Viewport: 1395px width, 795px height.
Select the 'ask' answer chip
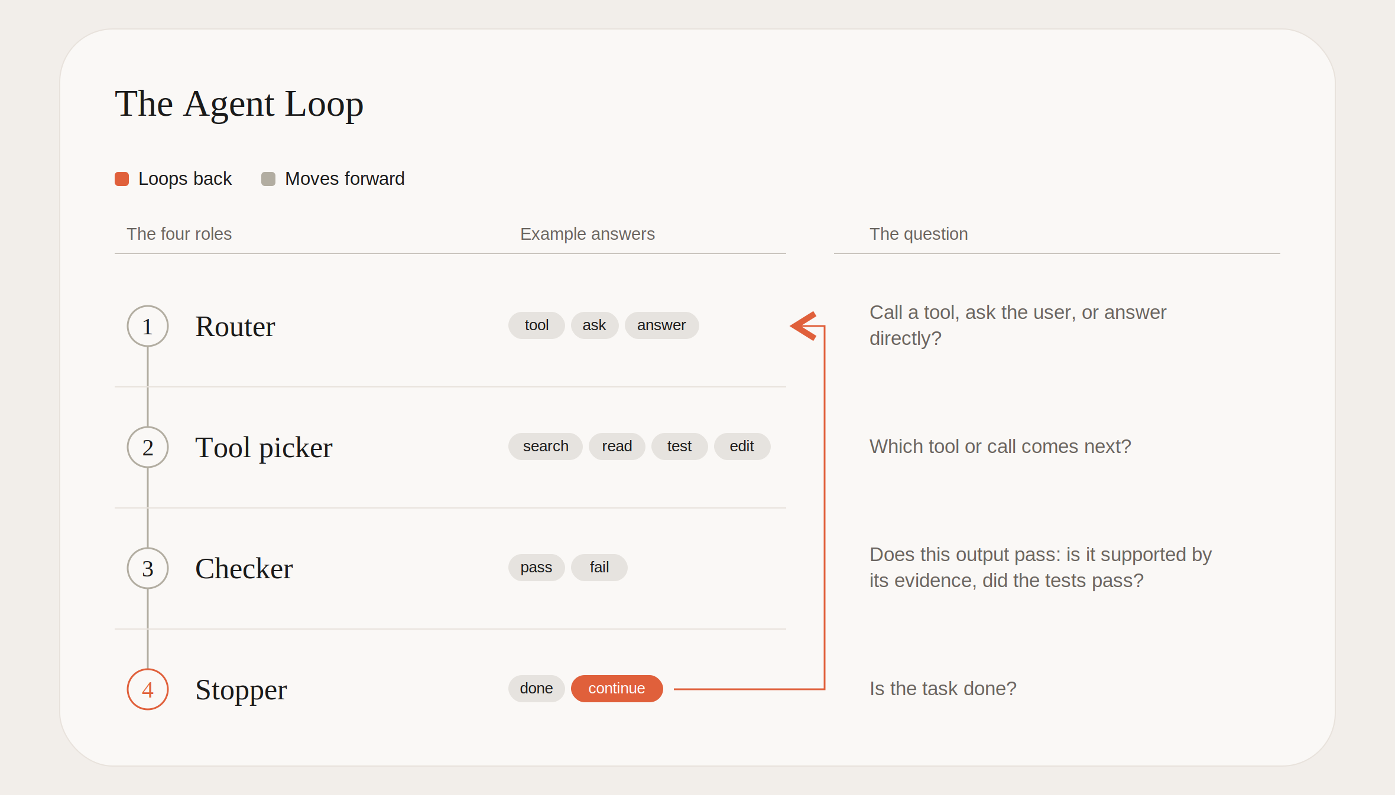click(595, 325)
